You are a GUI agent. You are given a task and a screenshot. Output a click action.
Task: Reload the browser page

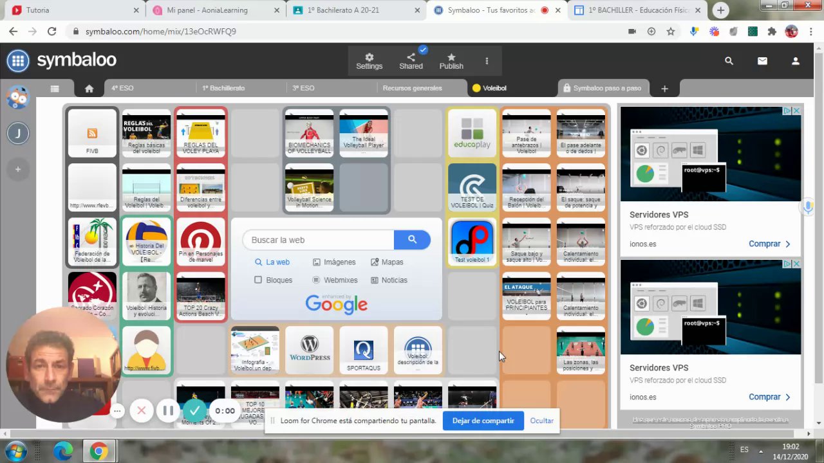tap(51, 31)
